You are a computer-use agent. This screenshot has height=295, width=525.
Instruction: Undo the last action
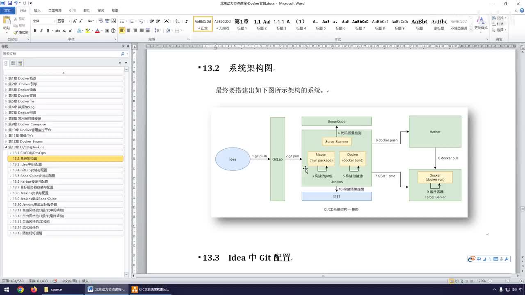click(x=16, y=3)
